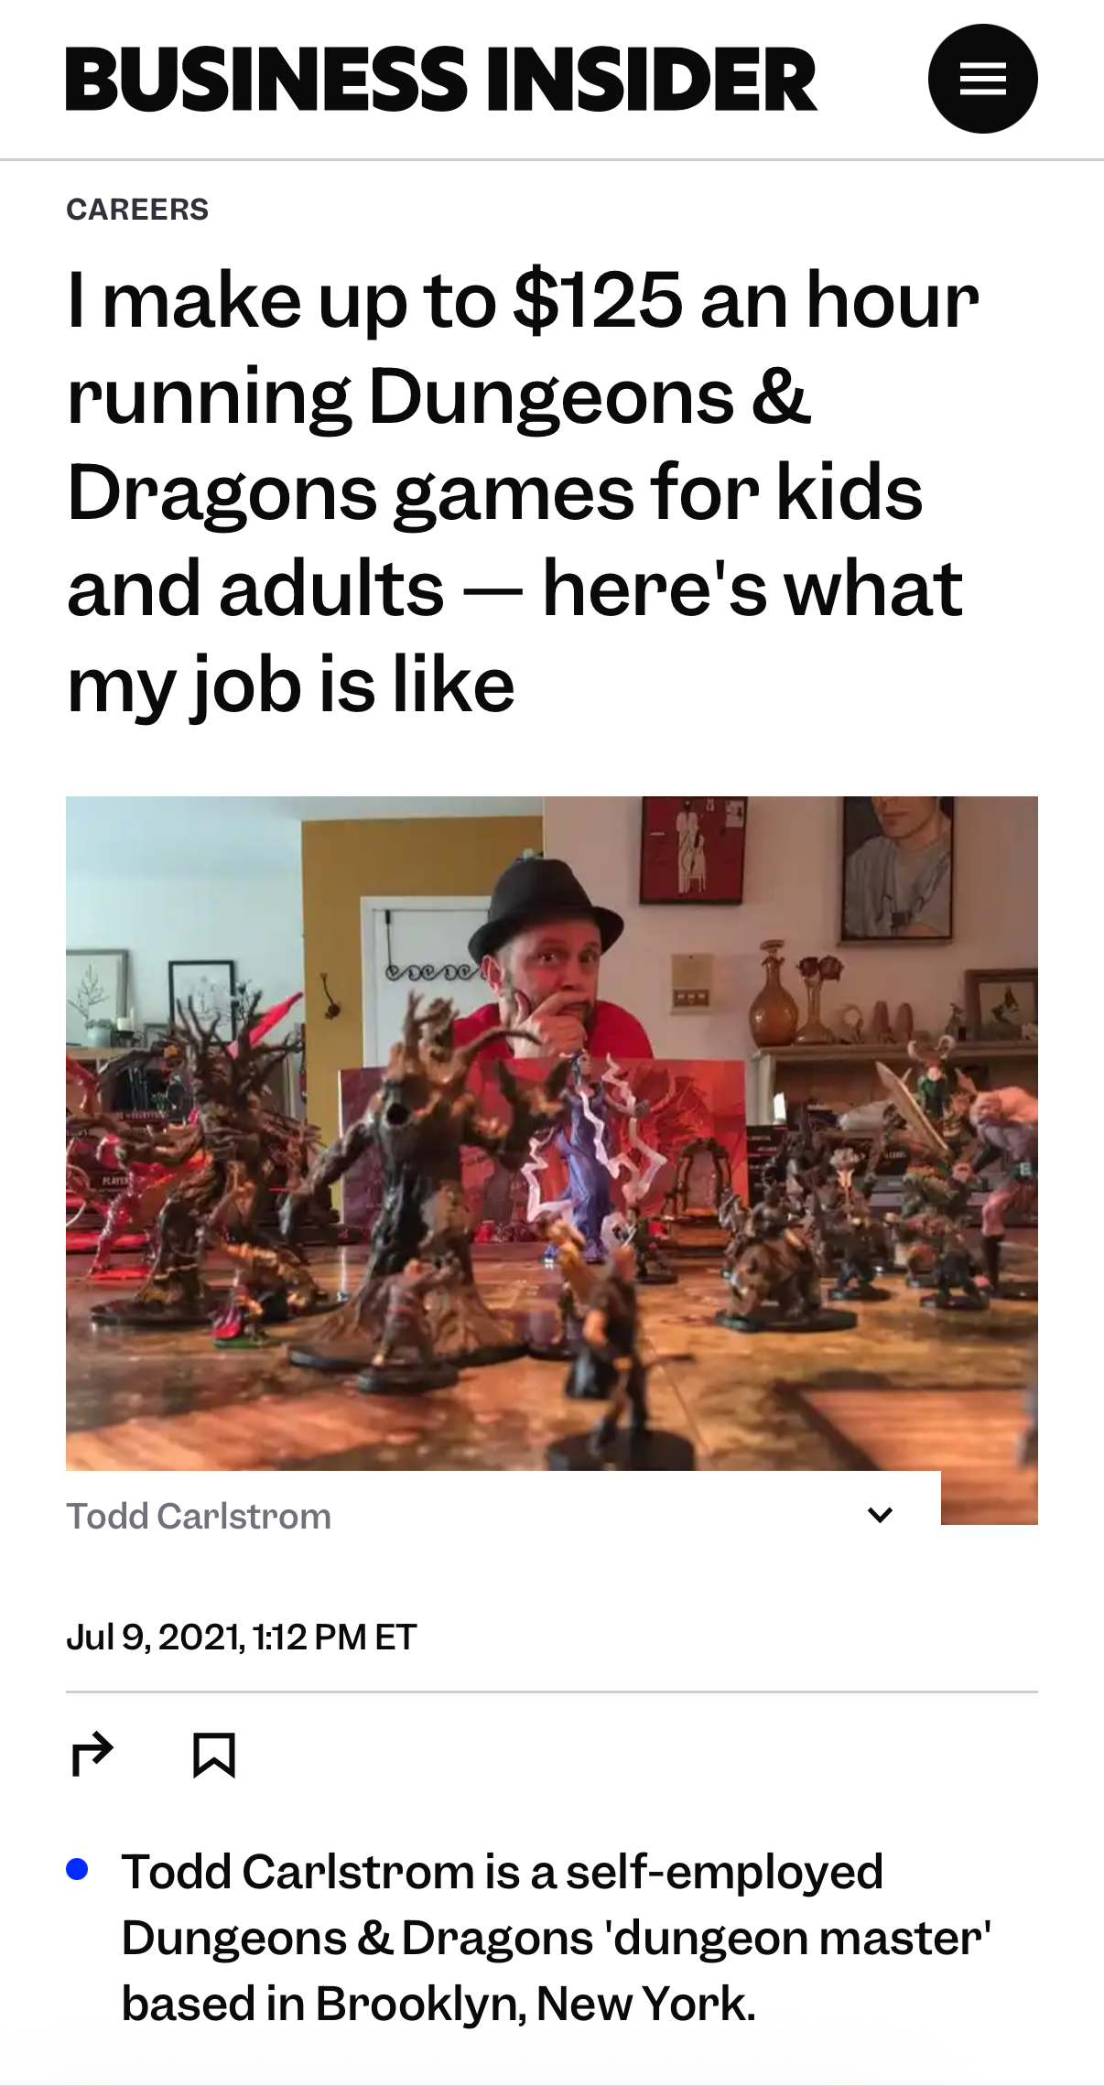This screenshot has width=1104, height=2086.
Task: Click the Jul 9, 2021 timestamp
Action: click(x=242, y=1637)
